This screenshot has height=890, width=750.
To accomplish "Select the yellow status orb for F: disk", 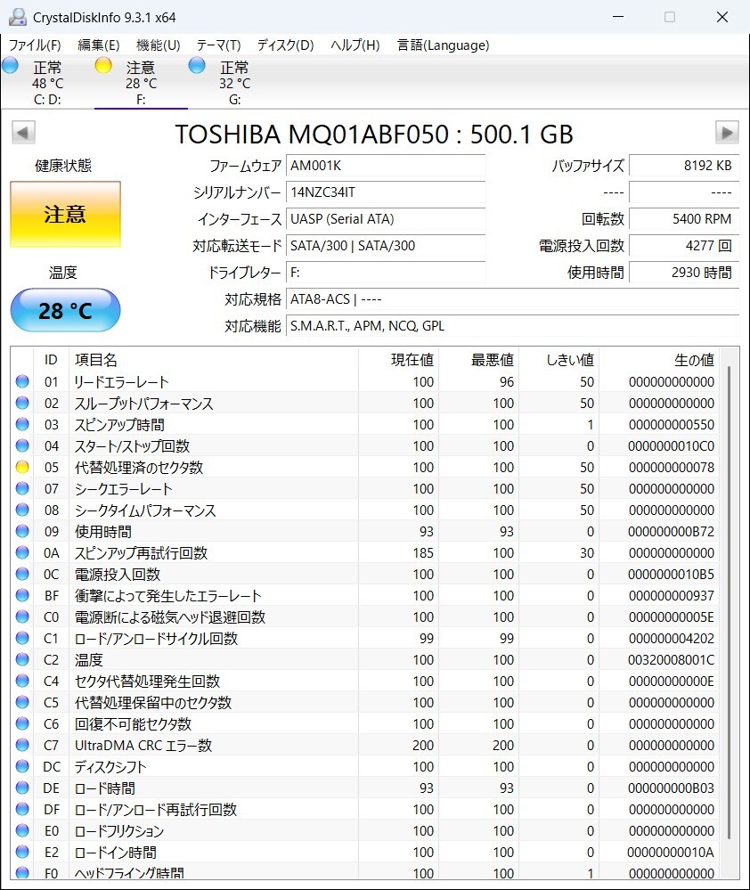I will click(x=103, y=65).
